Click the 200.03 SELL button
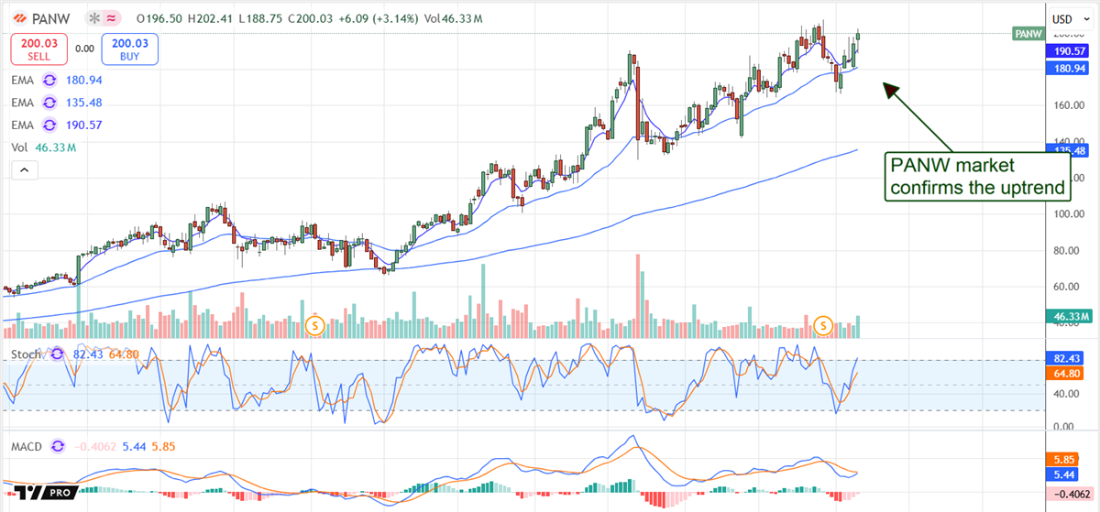1100x512 pixels. tap(38, 49)
